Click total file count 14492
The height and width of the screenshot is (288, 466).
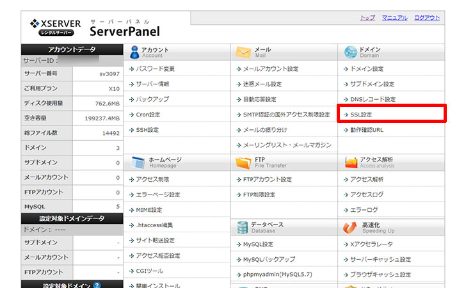(111, 134)
